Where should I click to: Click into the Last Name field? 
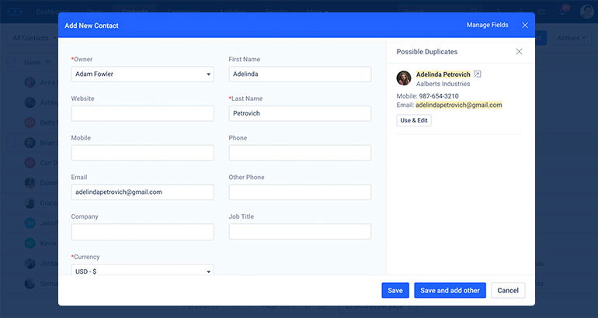click(300, 113)
